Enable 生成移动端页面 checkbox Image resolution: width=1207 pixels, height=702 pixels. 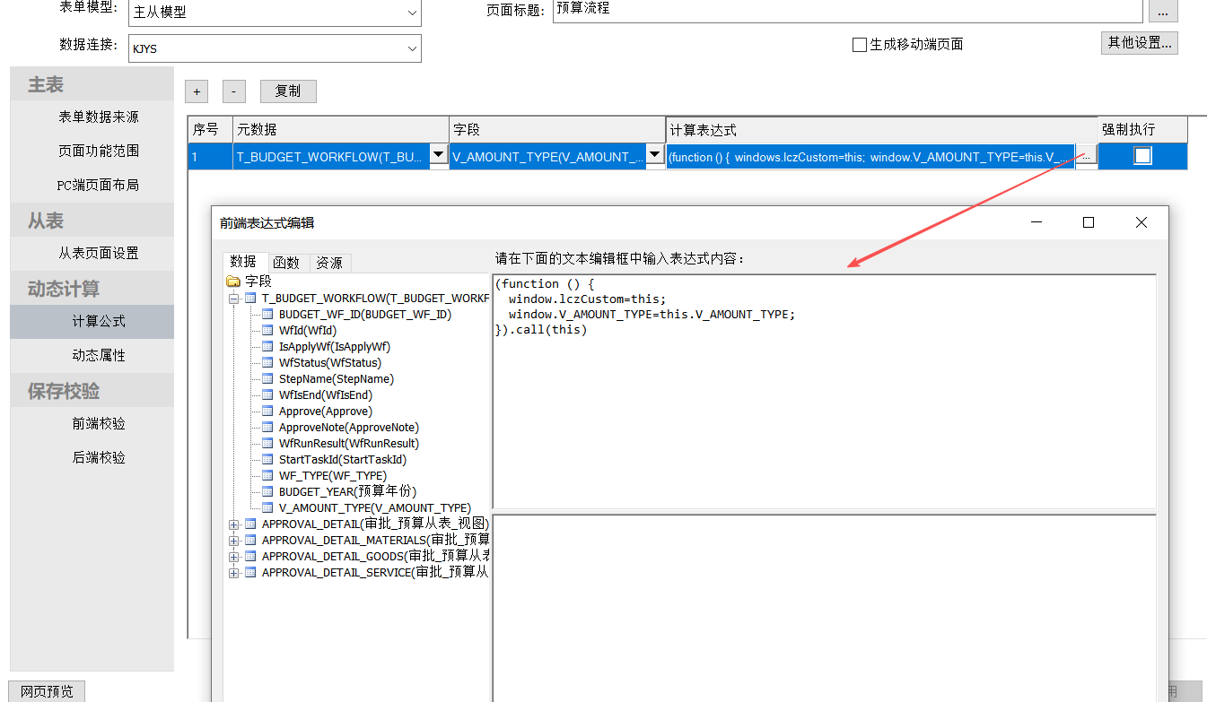860,45
